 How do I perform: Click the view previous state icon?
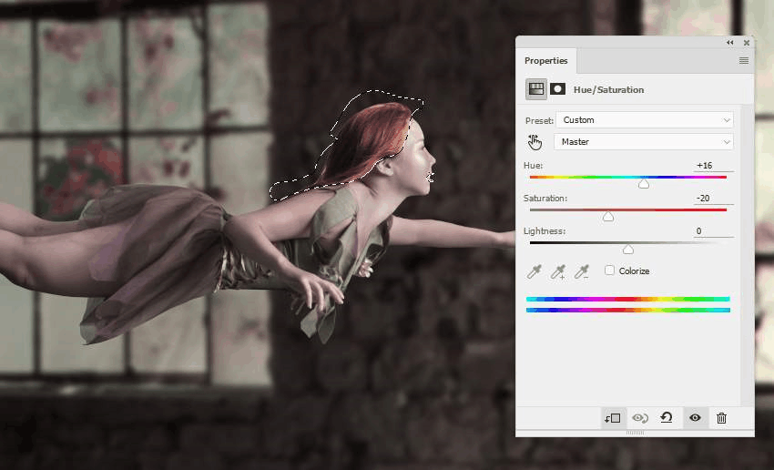(640, 418)
